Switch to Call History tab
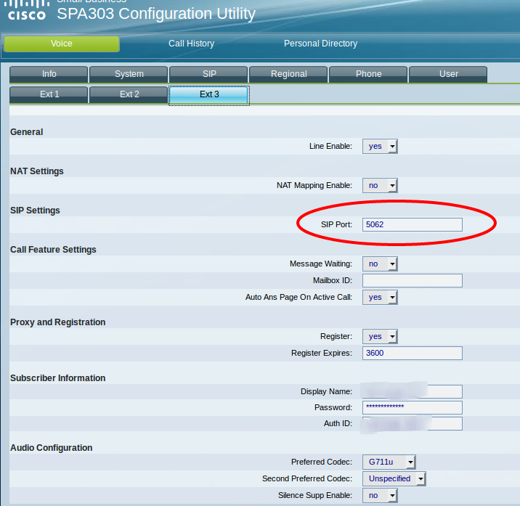The height and width of the screenshot is (506, 520). [191, 44]
